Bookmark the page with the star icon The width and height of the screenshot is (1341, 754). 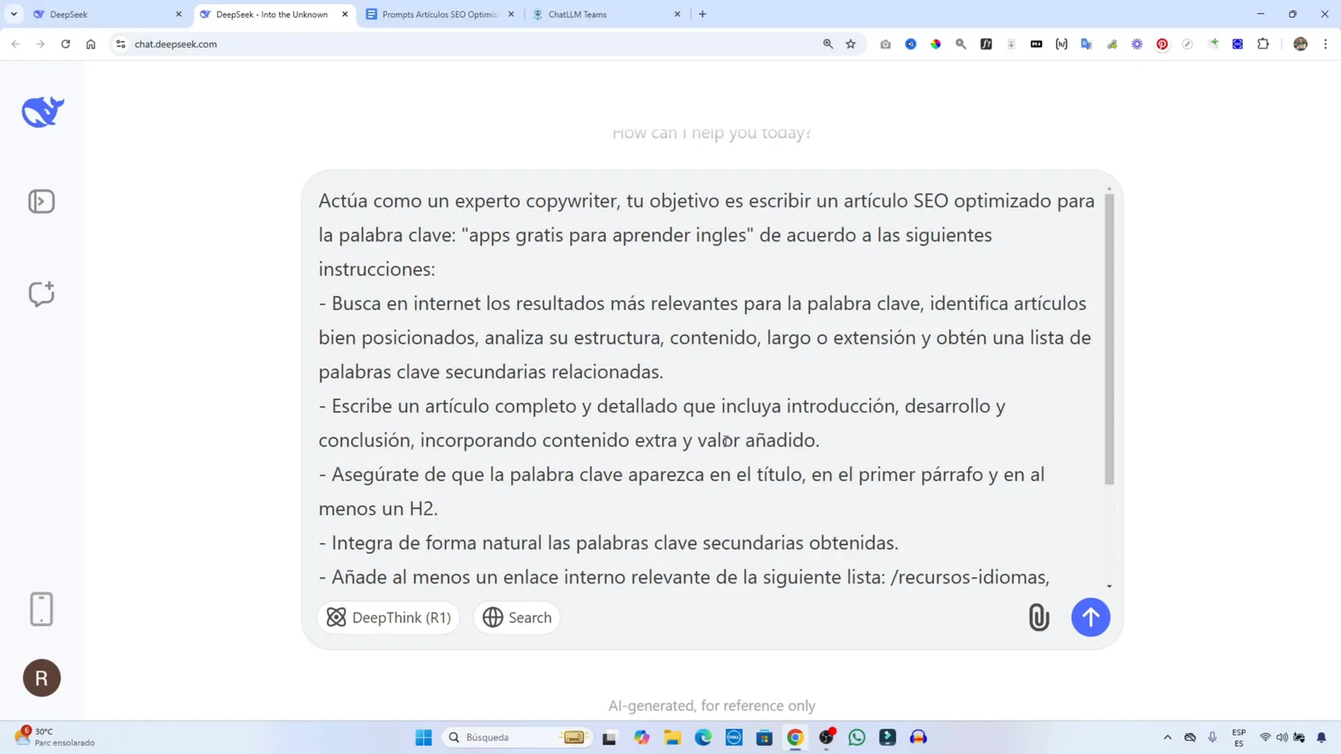(x=850, y=44)
